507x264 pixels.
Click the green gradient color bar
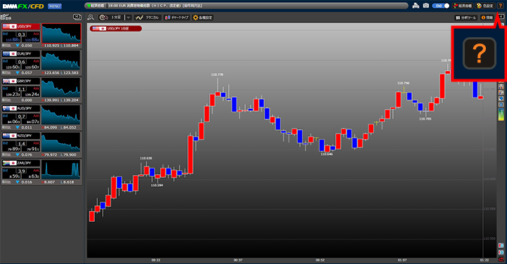501,114
